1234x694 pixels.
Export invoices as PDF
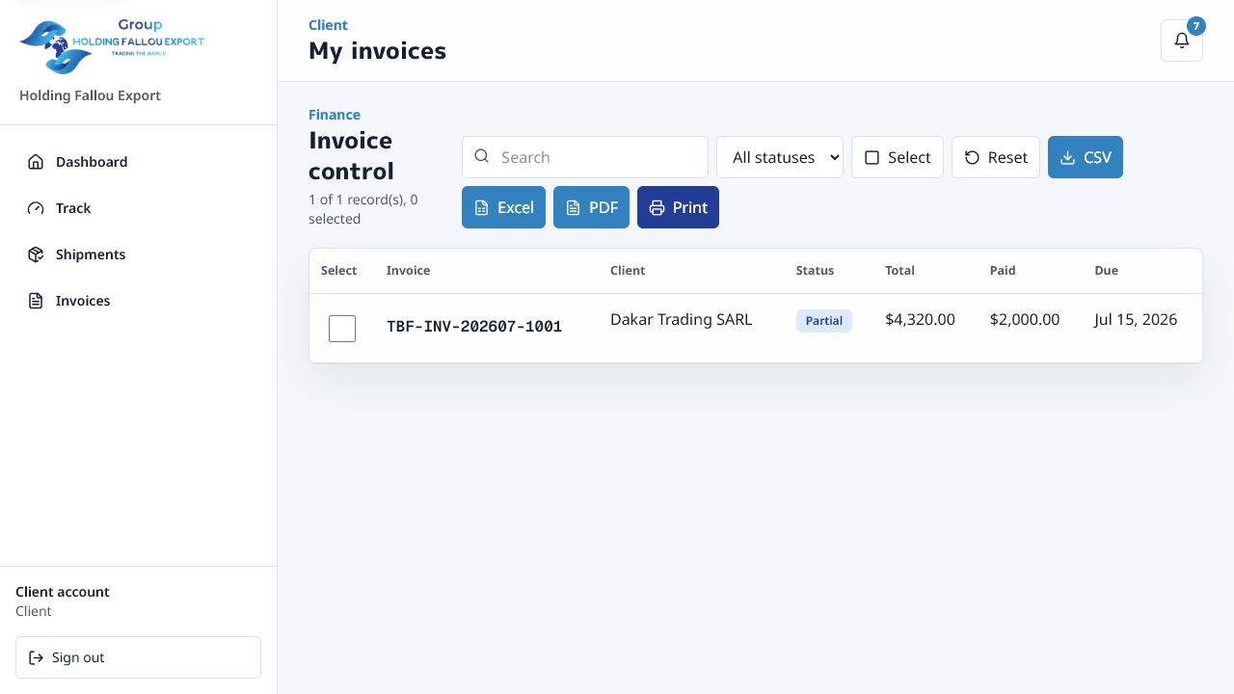click(591, 207)
